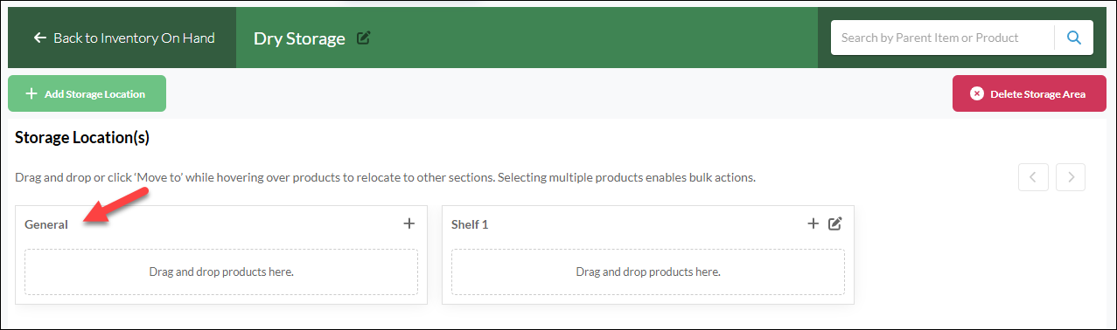The width and height of the screenshot is (1117, 330).
Task: Select the General section title
Action: [x=46, y=224]
